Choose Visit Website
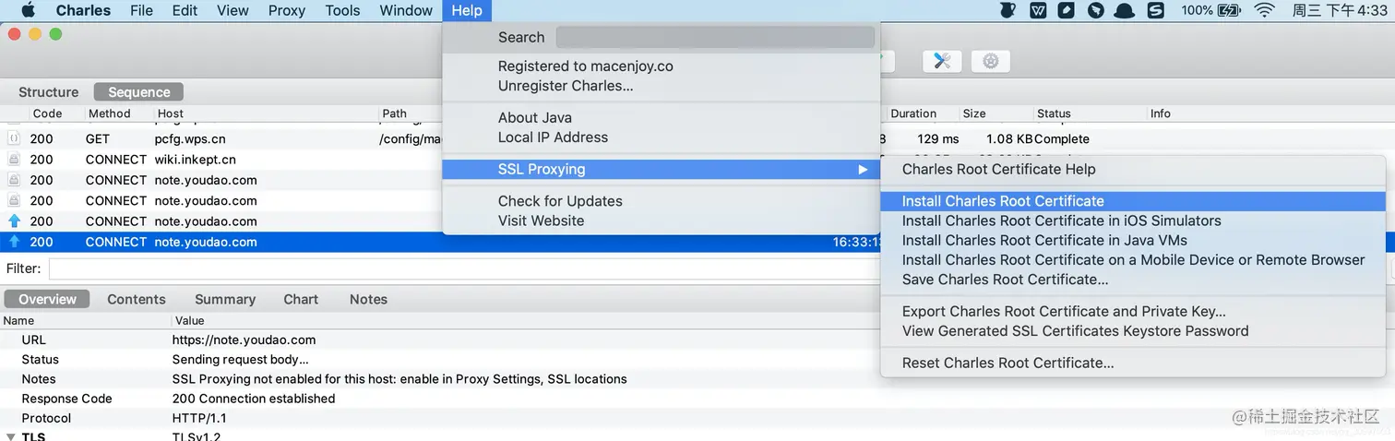 pos(662,220)
